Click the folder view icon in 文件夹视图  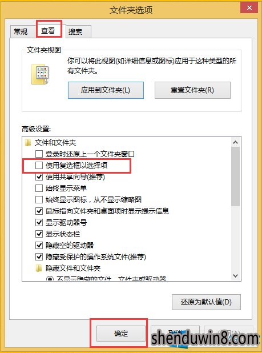click(40, 74)
